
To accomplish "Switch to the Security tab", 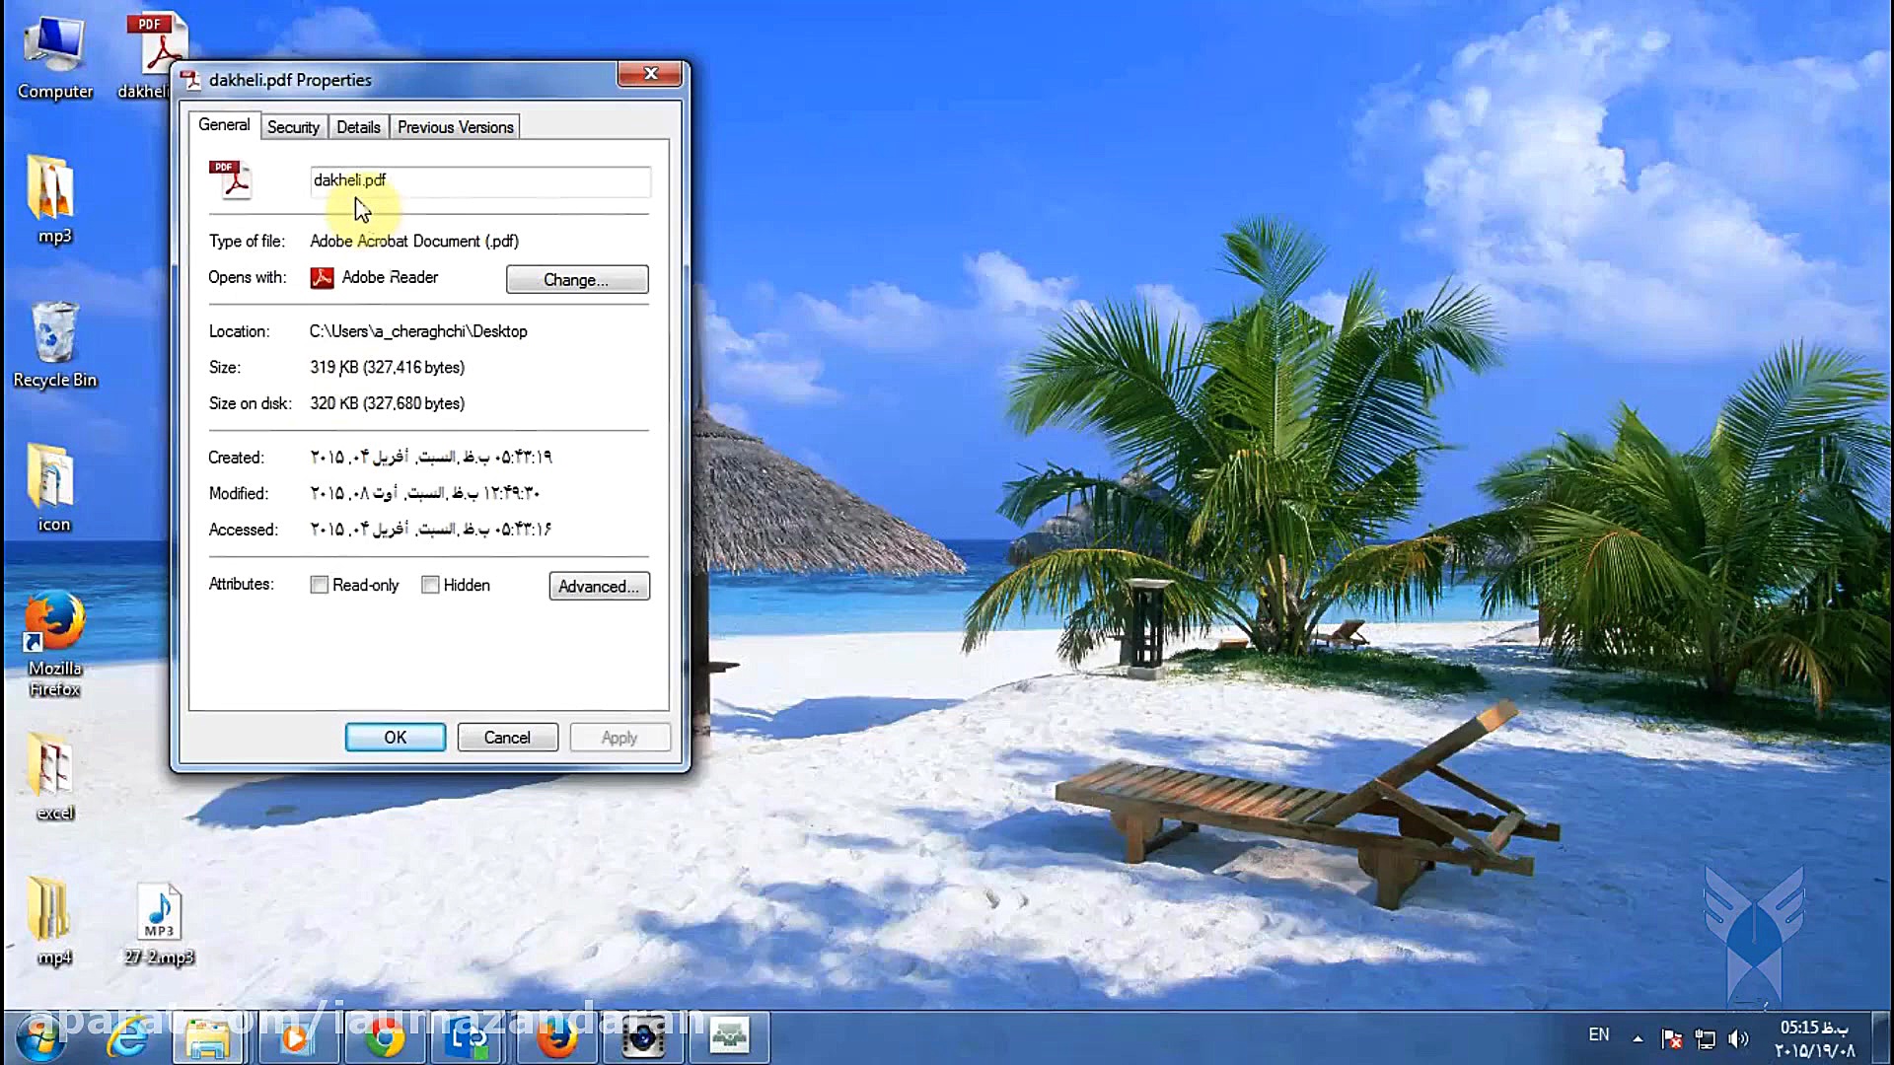I will [293, 127].
